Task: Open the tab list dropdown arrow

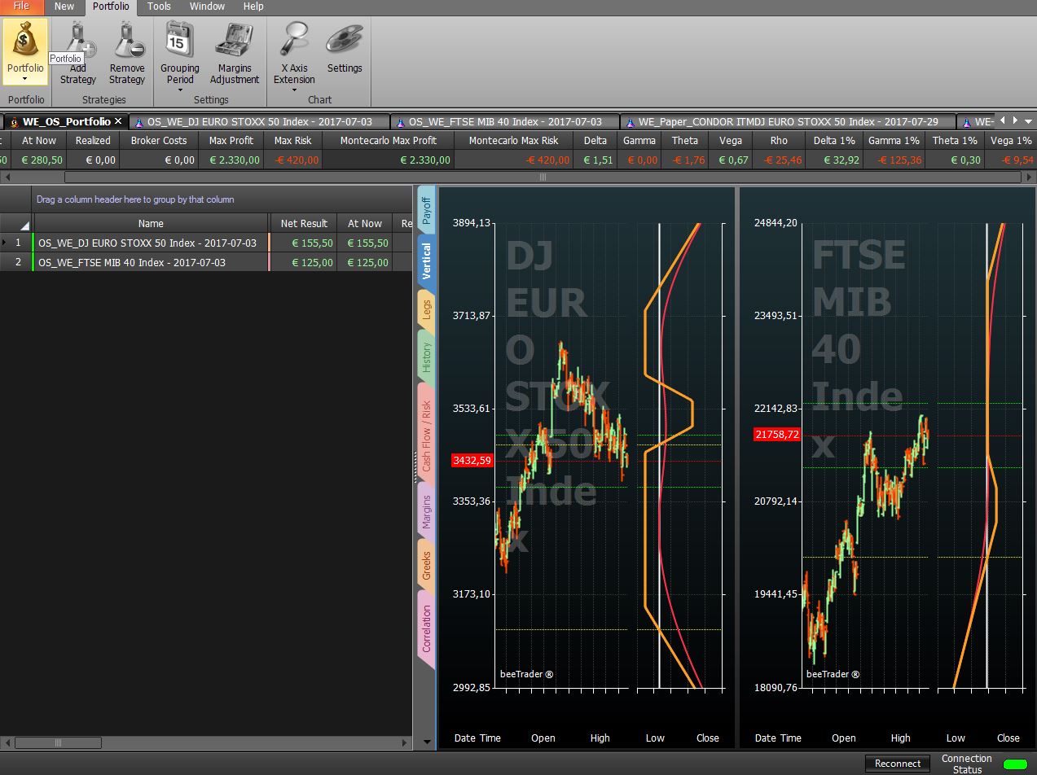Action: [x=1029, y=121]
